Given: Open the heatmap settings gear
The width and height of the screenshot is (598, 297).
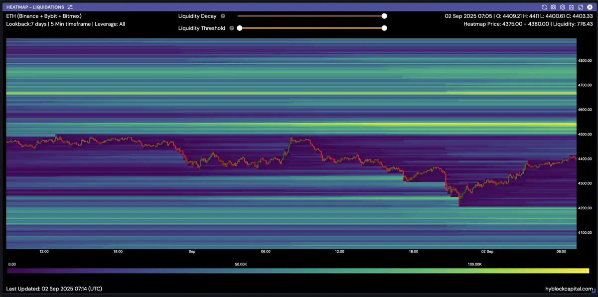Looking at the screenshot, I should pyautogui.click(x=563, y=7).
